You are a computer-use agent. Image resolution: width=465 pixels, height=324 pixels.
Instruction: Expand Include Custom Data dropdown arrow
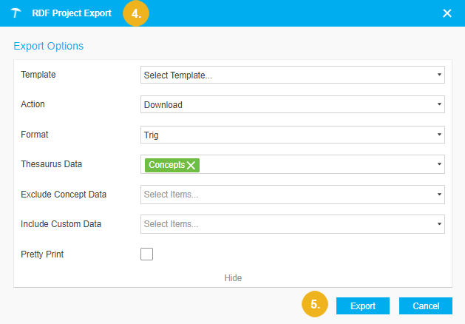439,224
